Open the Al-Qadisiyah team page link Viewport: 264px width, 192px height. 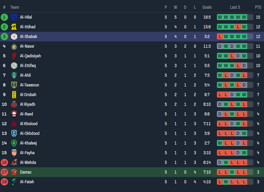pyautogui.click(x=30, y=56)
